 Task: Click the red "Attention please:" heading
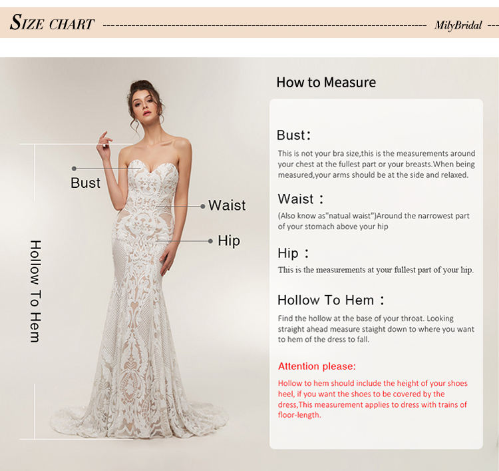tap(317, 366)
